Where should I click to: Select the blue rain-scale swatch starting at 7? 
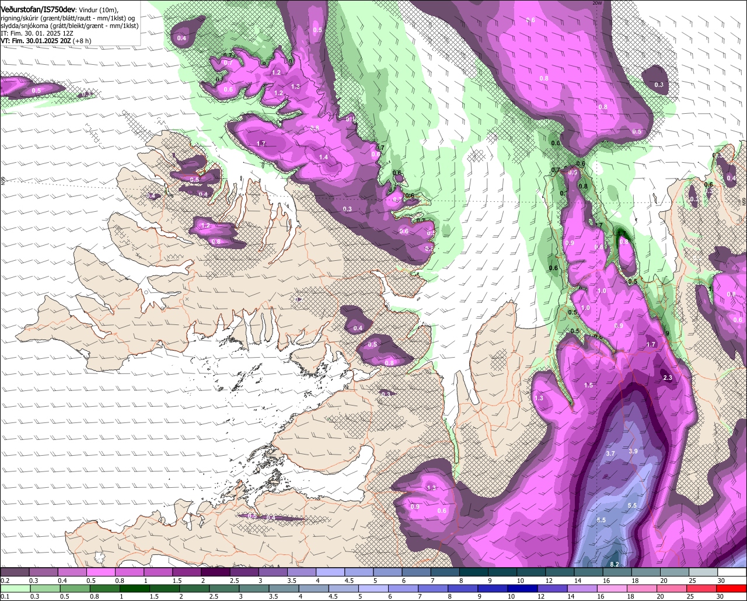click(x=433, y=588)
